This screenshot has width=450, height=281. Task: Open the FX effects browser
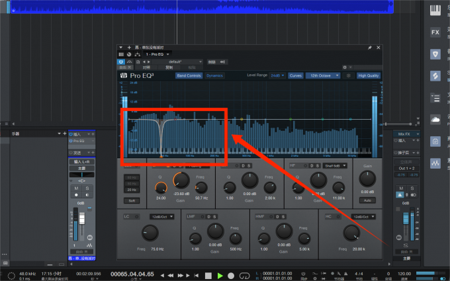click(435, 32)
